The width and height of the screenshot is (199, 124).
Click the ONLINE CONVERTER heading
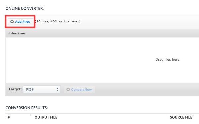(x=25, y=8)
